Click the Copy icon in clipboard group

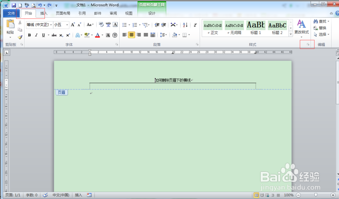(x=20, y=30)
